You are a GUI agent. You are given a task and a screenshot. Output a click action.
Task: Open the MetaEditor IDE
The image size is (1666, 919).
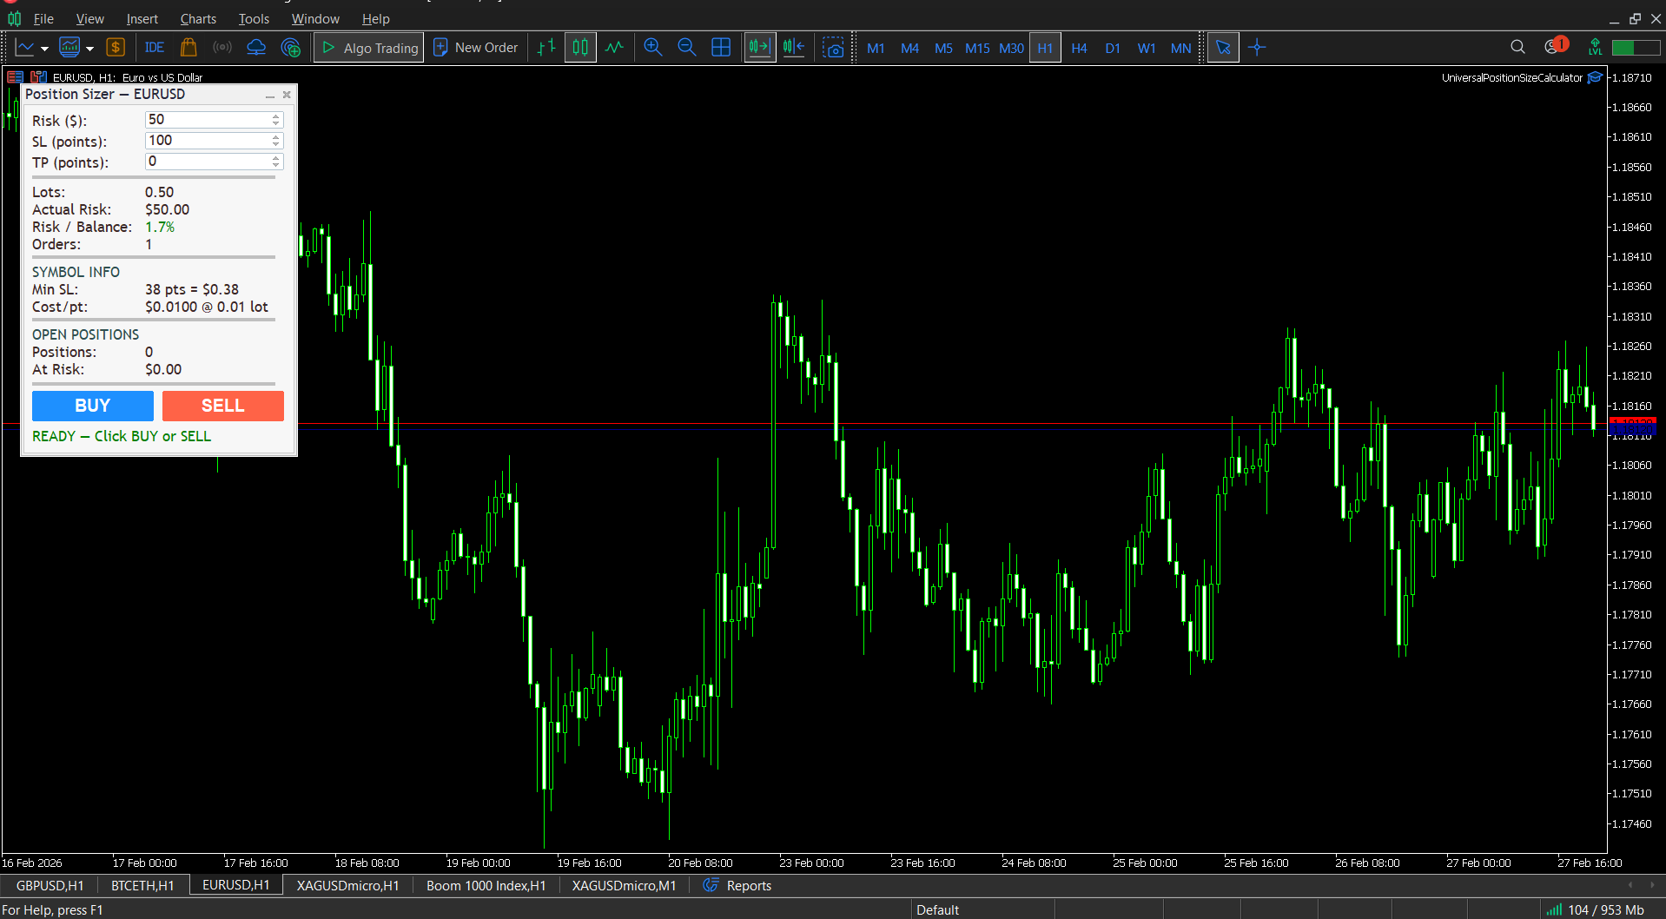155,48
